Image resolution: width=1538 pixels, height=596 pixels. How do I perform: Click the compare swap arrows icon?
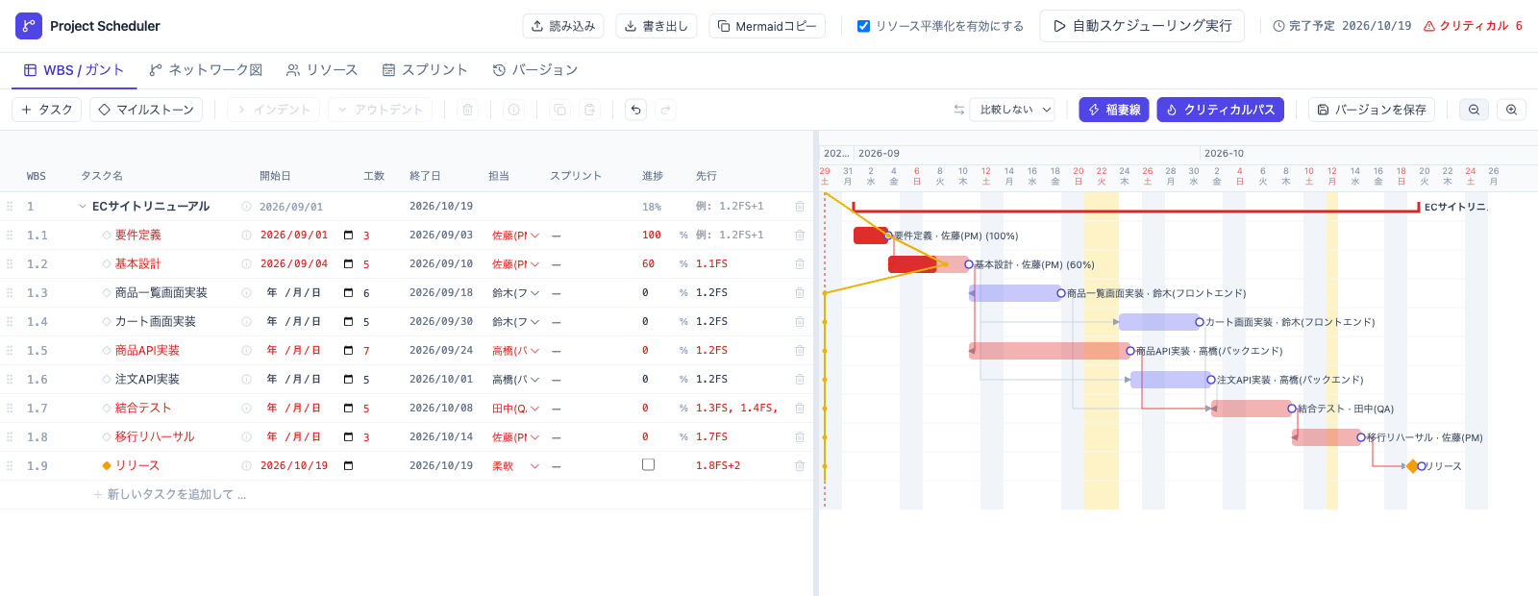pos(958,110)
